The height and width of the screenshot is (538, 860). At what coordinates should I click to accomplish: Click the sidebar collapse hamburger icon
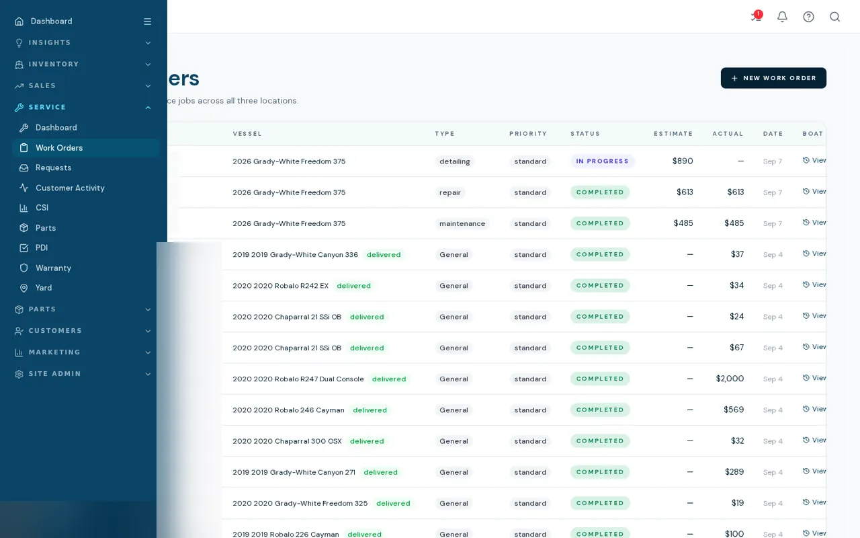(x=147, y=22)
